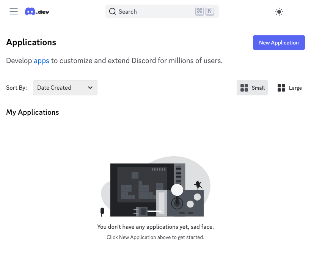
Task: Click the Search input field
Action: click(x=162, y=11)
